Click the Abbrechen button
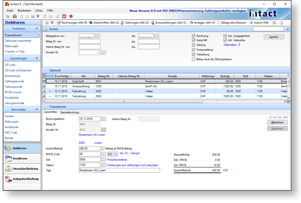 (277, 123)
